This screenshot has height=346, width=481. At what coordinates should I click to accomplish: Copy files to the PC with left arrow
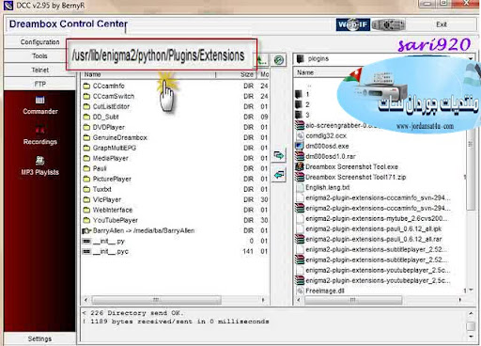279,175
